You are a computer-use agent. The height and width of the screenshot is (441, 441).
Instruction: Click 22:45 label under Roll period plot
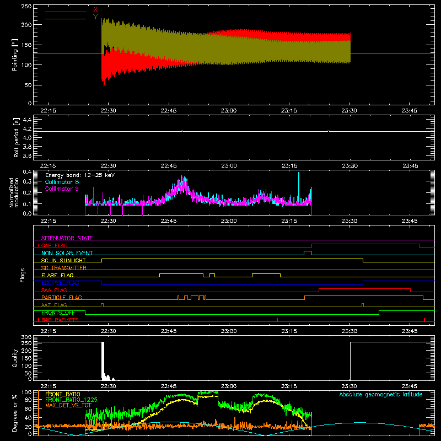(x=169, y=166)
